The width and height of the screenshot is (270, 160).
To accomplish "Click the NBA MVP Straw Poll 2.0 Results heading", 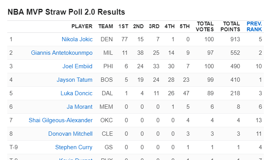I will tap(66, 12).
